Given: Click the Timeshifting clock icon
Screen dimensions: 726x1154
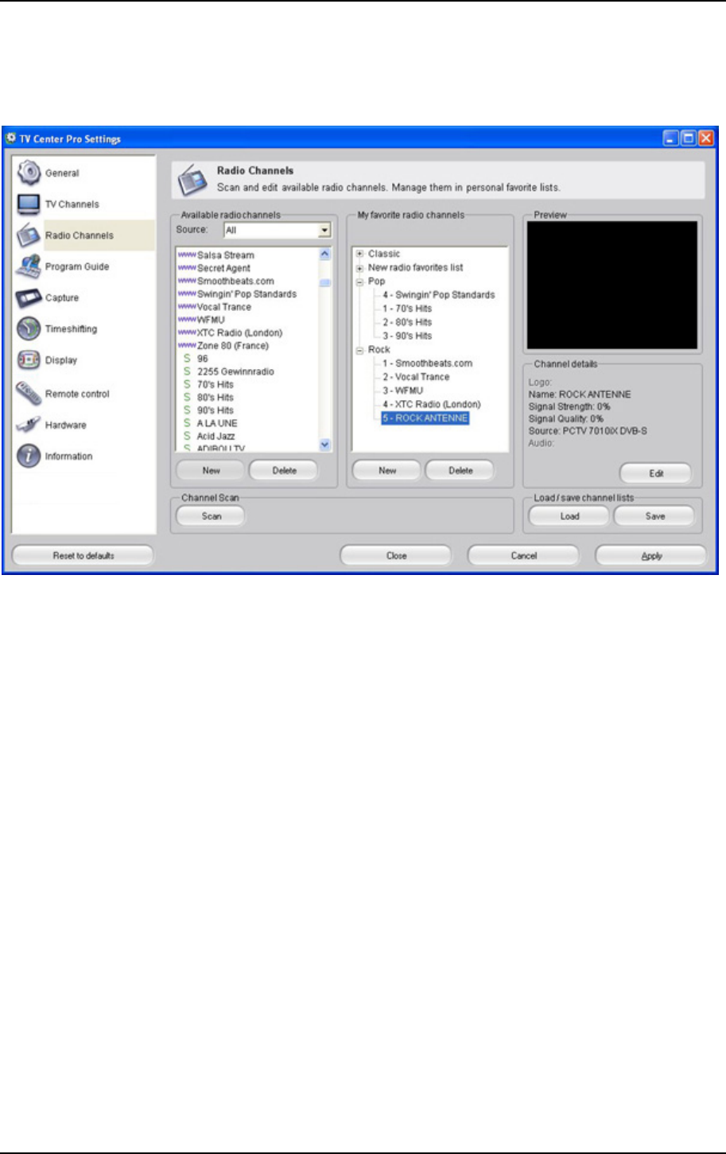Looking at the screenshot, I should click(29, 328).
